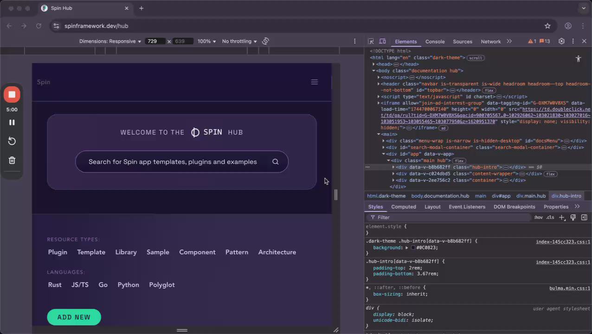Click the #0C0823 background color swatch

click(413, 248)
